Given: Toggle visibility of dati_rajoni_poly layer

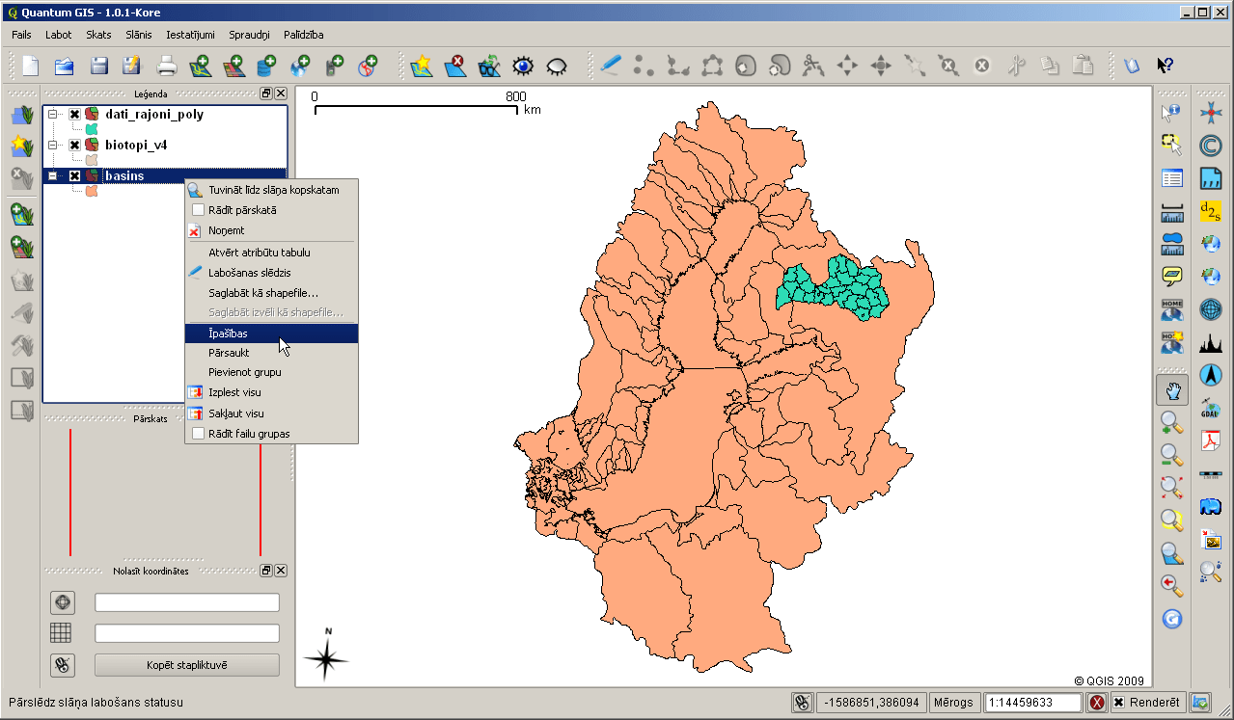Looking at the screenshot, I should 74,115.
